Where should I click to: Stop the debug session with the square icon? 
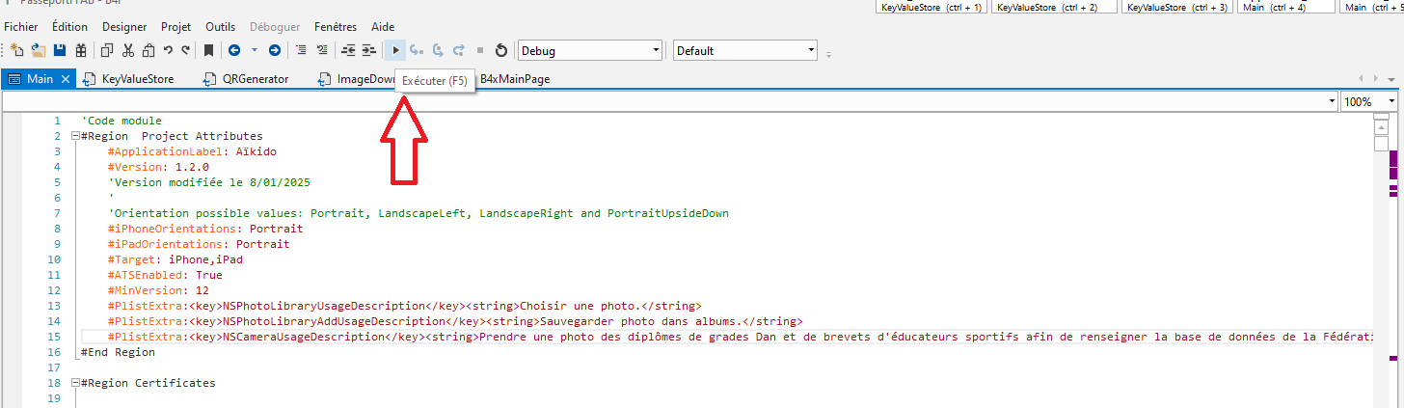click(x=480, y=50)
